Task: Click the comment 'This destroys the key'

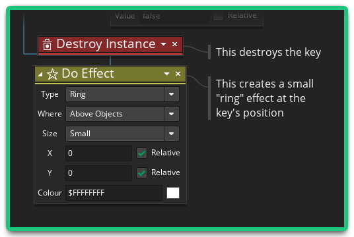Action: pos(268,53)
